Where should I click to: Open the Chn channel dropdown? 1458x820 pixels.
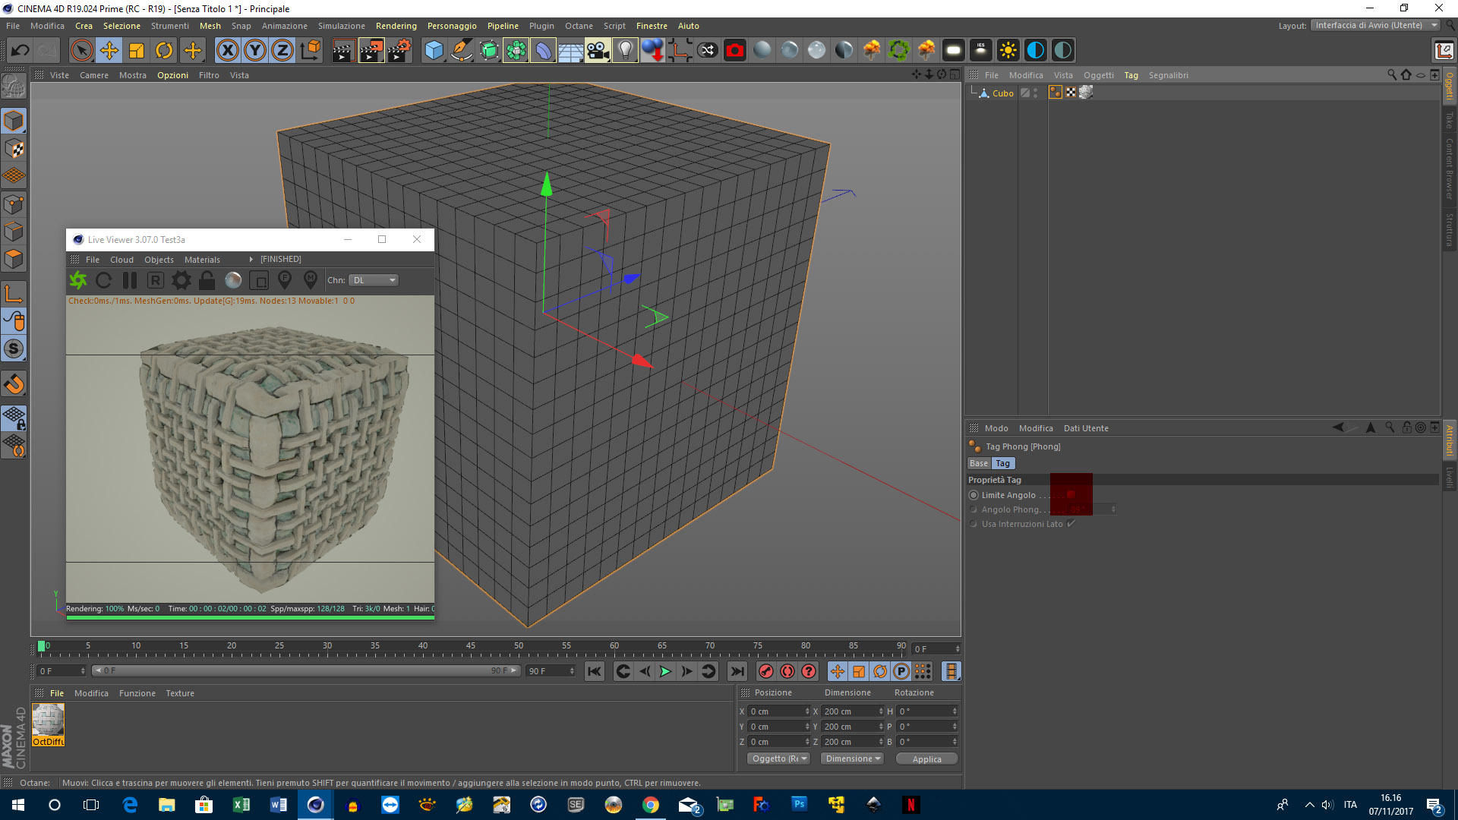374,280
